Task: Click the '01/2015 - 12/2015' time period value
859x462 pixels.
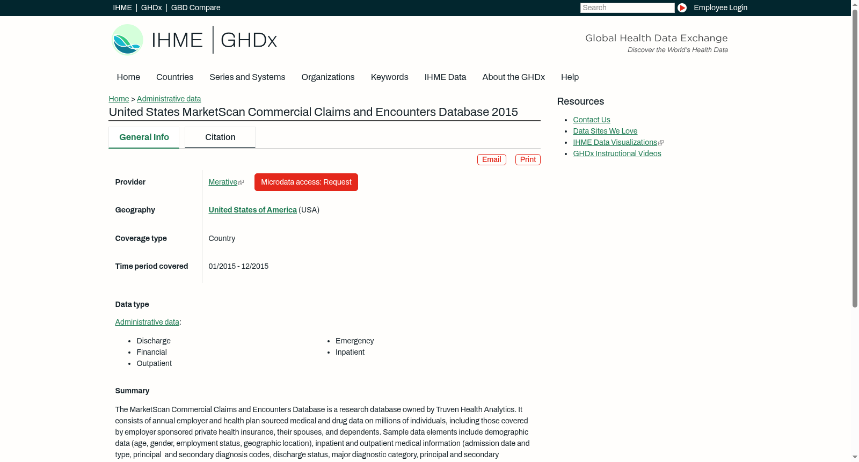Action: tap(238, 267)
